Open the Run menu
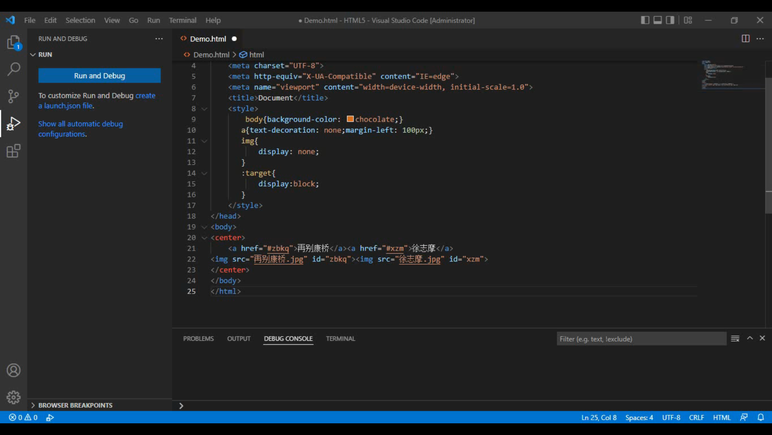The image size is (772, 435). pos(154,20)
